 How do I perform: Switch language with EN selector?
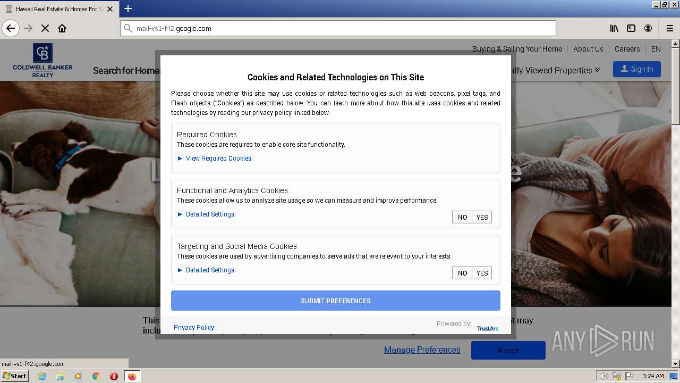click(x=656, y=49)
